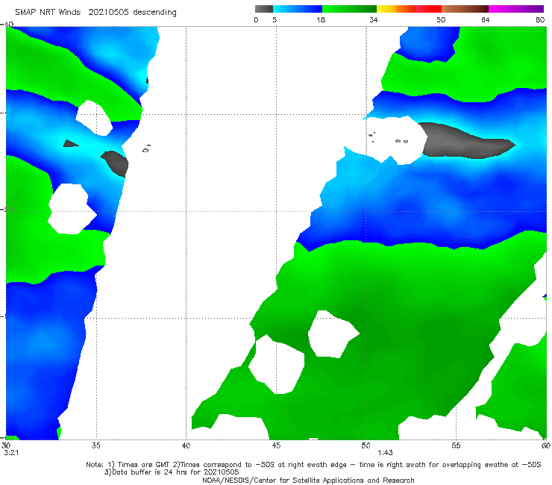Click the color bar label '0'
This screenshot has width=552, height=485.
256,20
